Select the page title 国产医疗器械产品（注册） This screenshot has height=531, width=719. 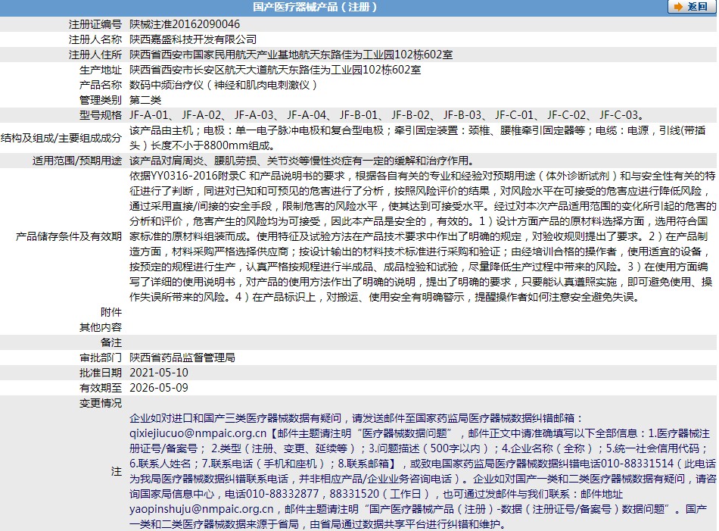point(316,7)
